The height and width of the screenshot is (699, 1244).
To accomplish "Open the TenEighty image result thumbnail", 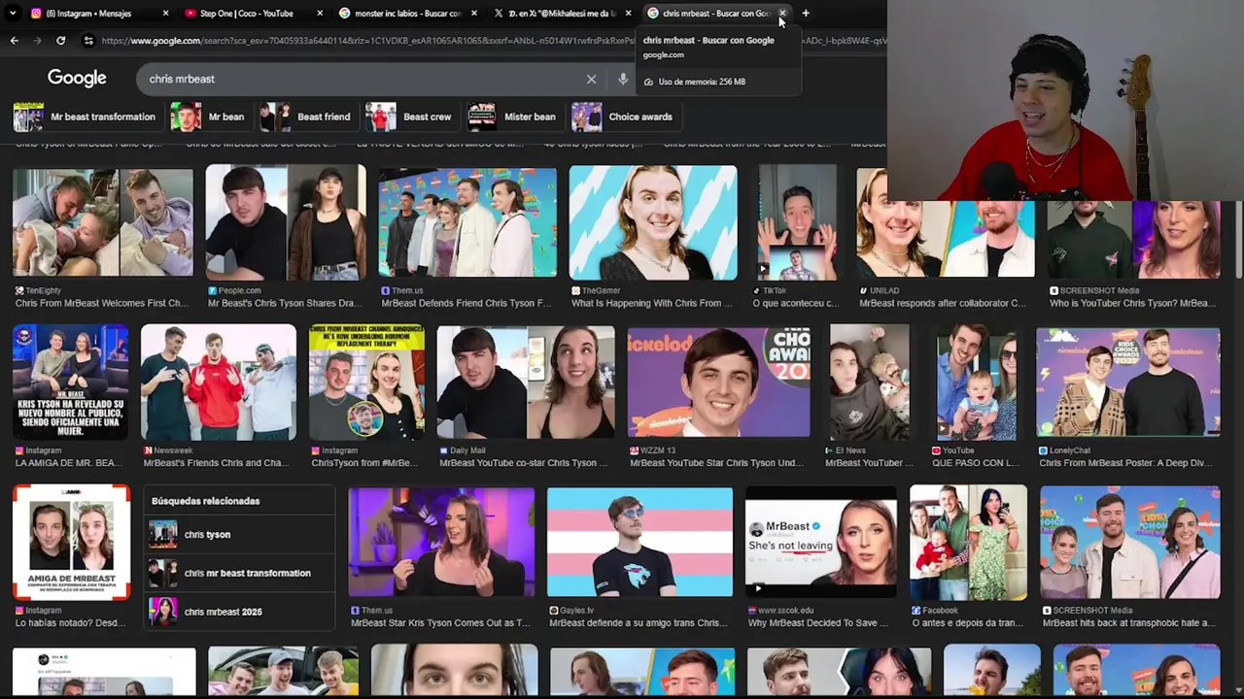I will (x=103, y=222).
